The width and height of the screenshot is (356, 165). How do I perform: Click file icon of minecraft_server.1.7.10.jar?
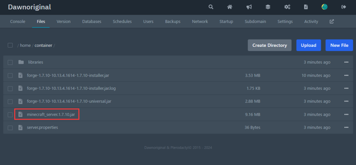[21, 114]
